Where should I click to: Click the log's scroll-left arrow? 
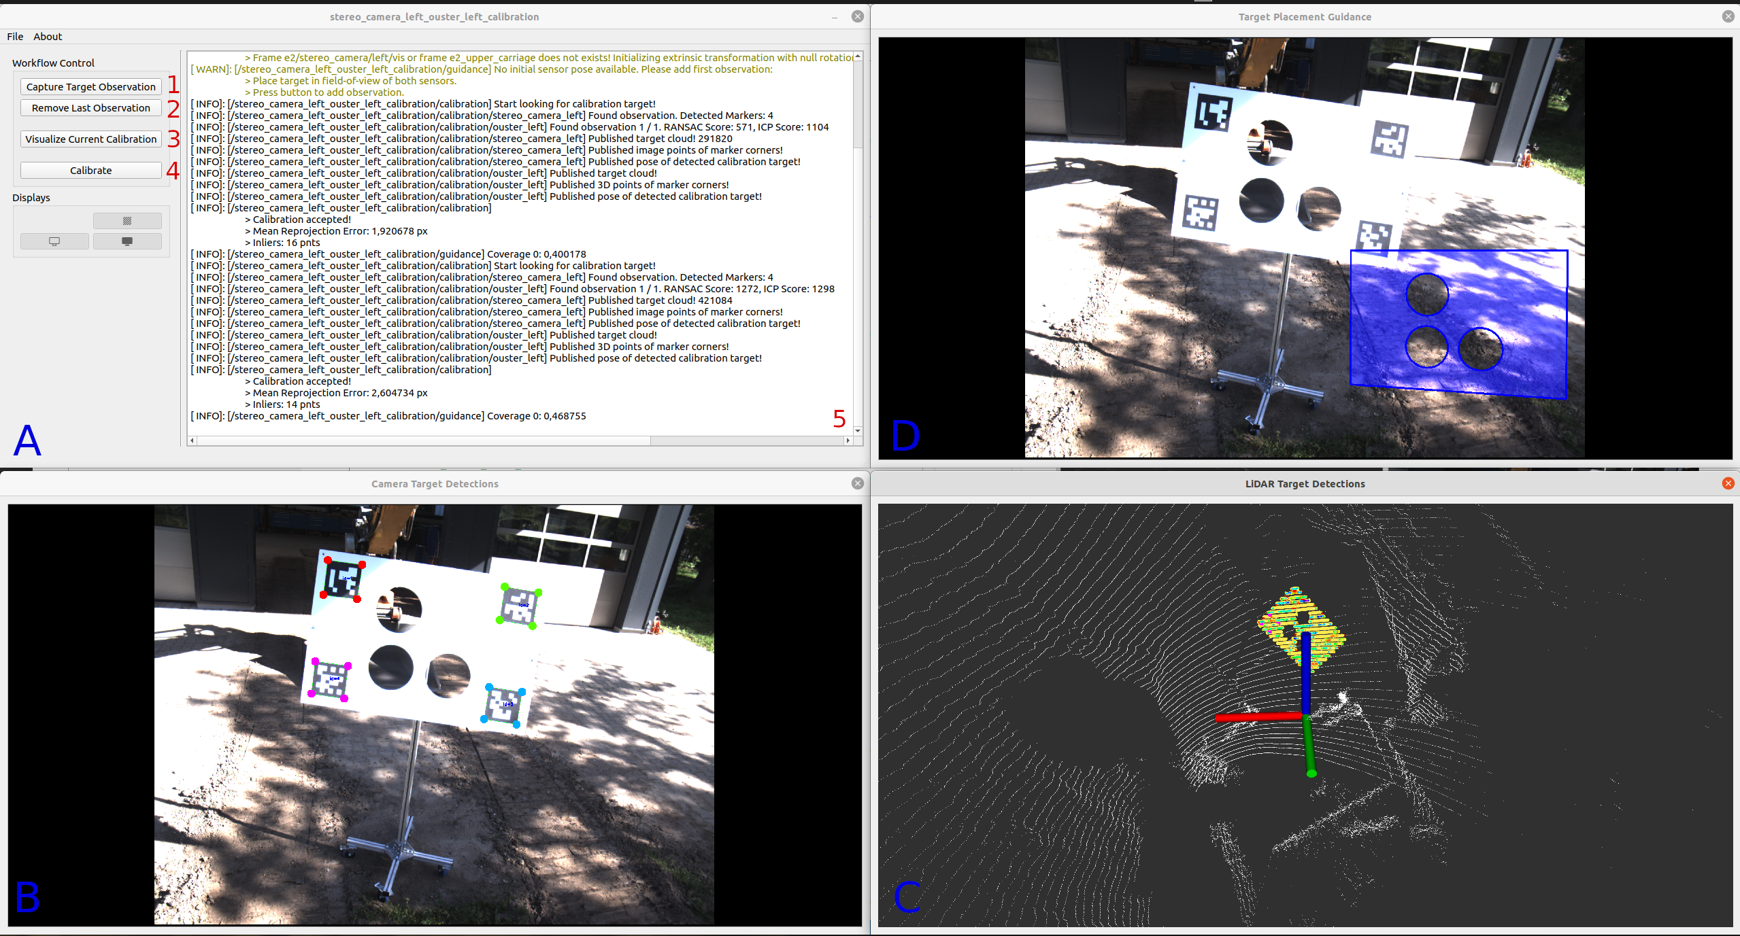point(193,440)
